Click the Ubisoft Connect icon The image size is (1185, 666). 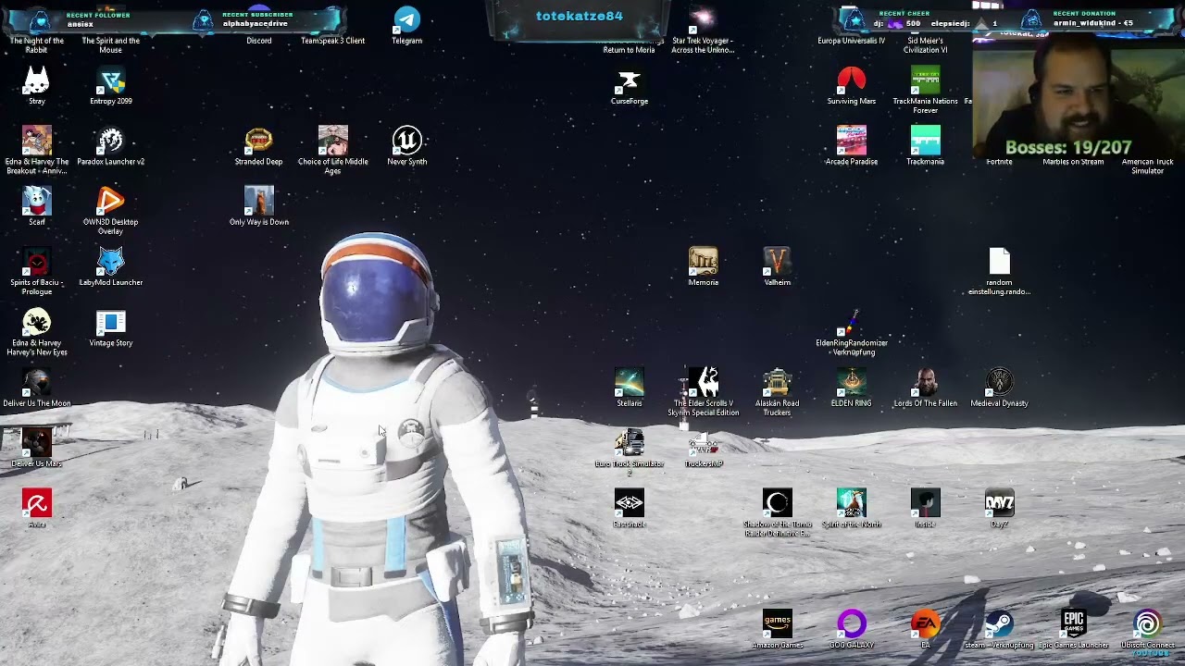coord(1148,623)
